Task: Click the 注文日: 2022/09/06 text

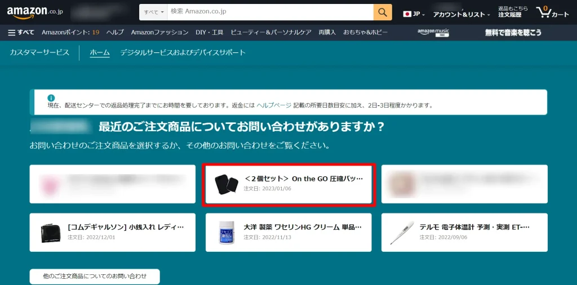Action: click(x=443, y=237)
